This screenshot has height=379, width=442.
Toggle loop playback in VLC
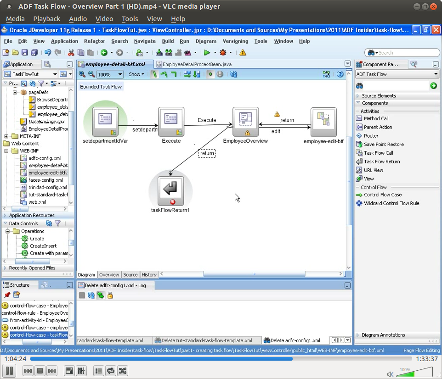111,371
